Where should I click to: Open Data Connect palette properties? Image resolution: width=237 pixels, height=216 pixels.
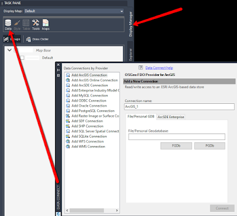58,75
